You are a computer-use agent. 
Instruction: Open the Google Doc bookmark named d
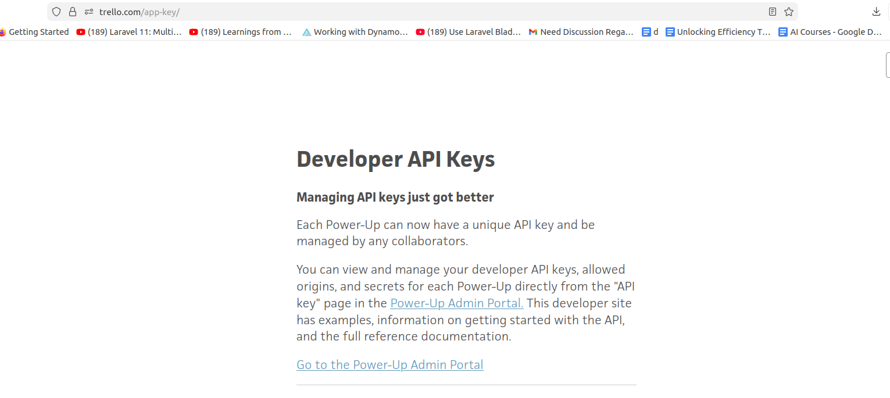point(650,32)
